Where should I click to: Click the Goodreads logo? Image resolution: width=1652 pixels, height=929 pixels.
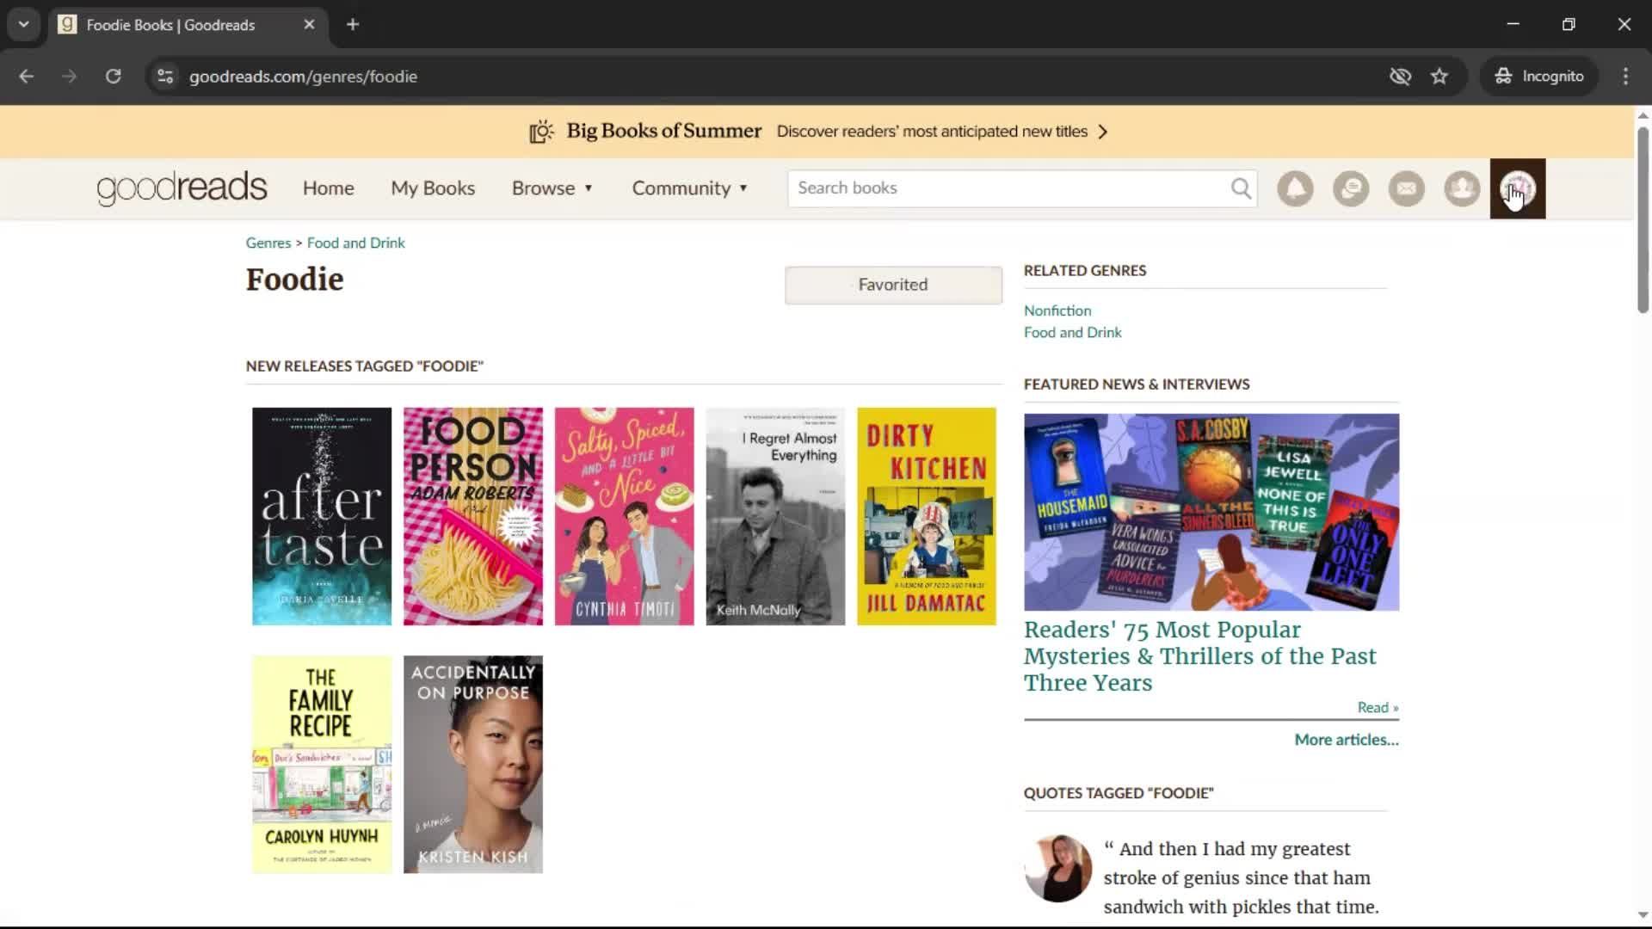coord(182,188)
